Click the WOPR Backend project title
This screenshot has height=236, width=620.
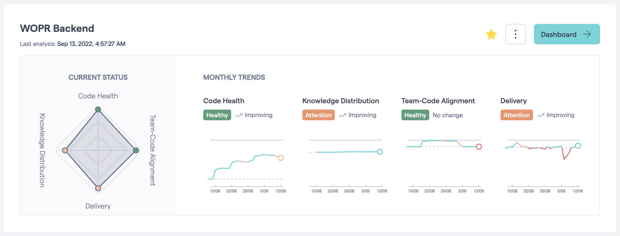57,28
